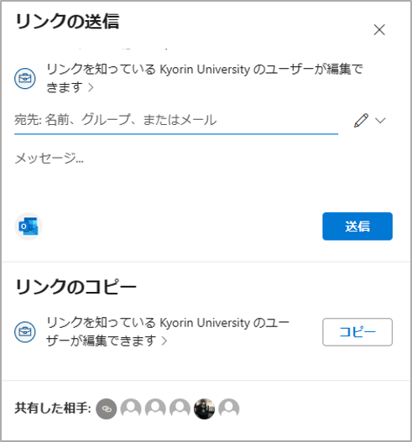Select the gray link icon beside 共有した相手

pyautogui.click(x=107, y=408)
